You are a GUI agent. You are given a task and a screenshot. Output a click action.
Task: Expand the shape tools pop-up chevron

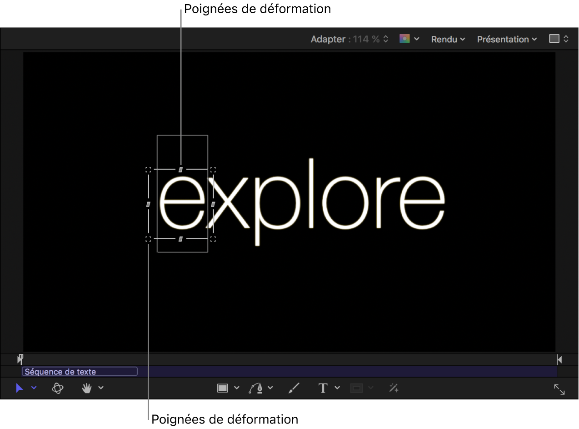click(236, 388)
